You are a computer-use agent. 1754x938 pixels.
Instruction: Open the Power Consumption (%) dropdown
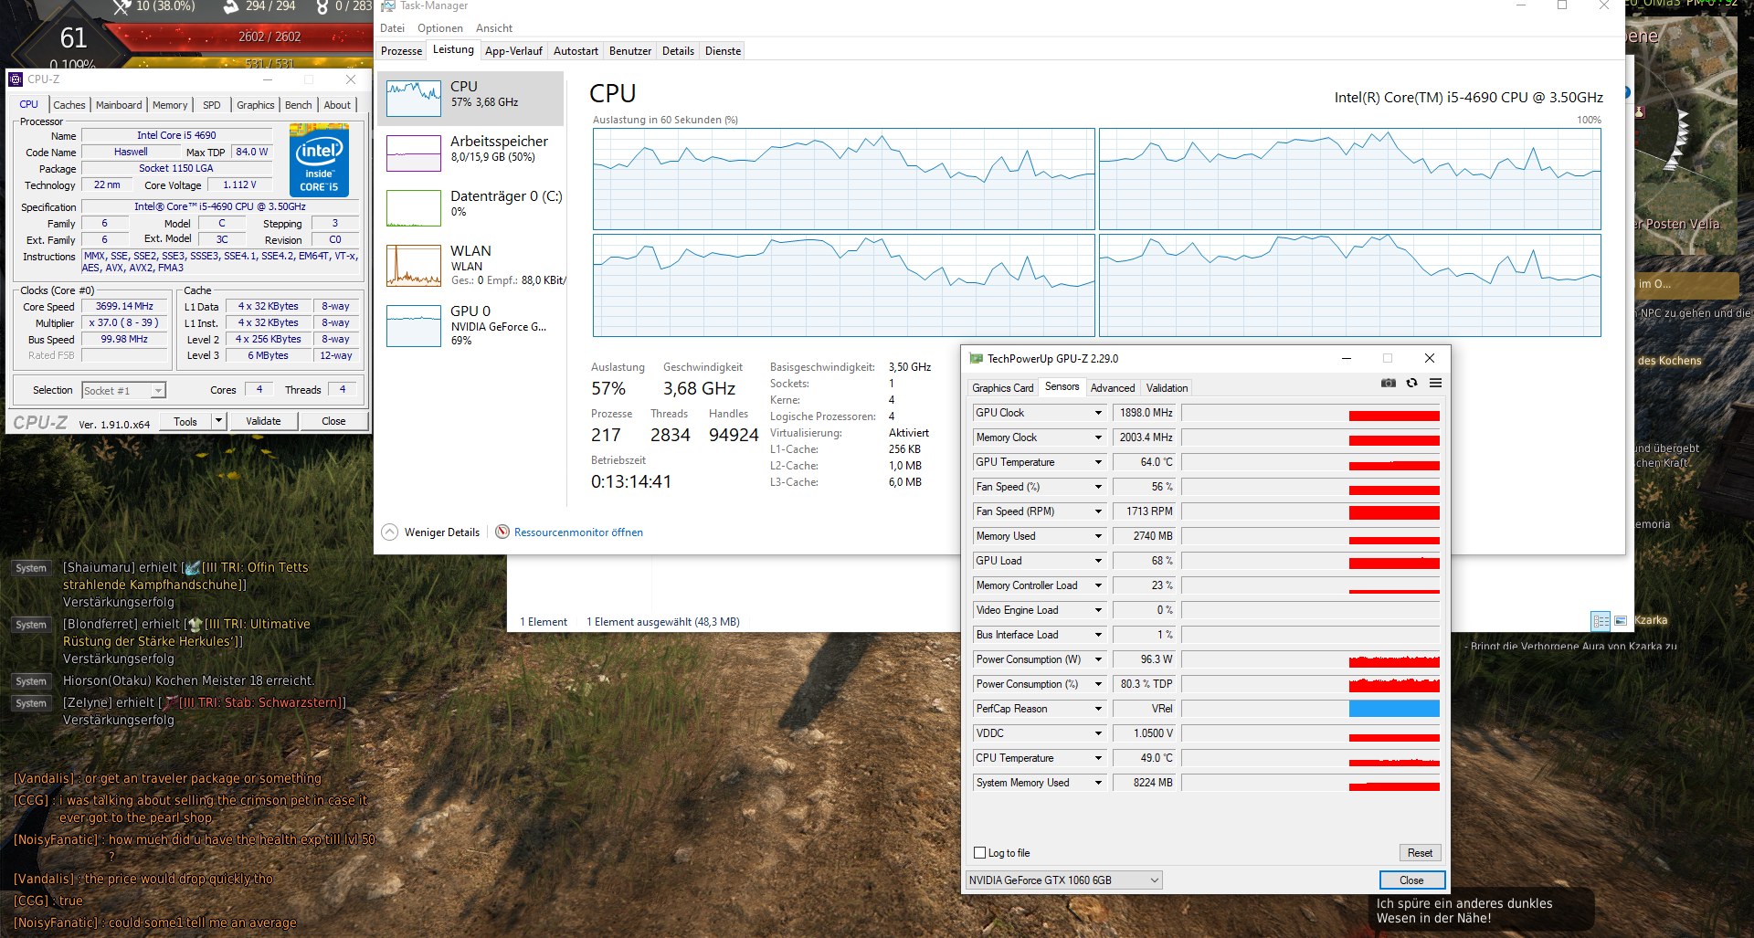(1098, 684)
